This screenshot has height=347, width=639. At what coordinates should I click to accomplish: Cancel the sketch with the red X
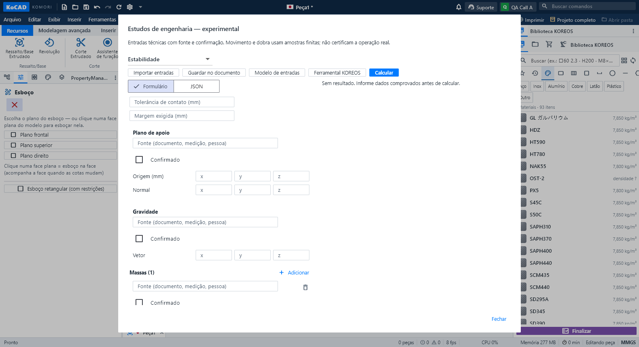point(15,105)
